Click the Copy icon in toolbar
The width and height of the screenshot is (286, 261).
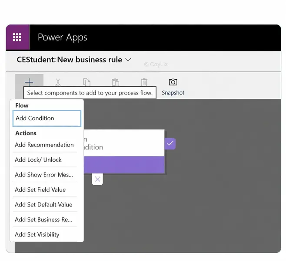[86, 82]
